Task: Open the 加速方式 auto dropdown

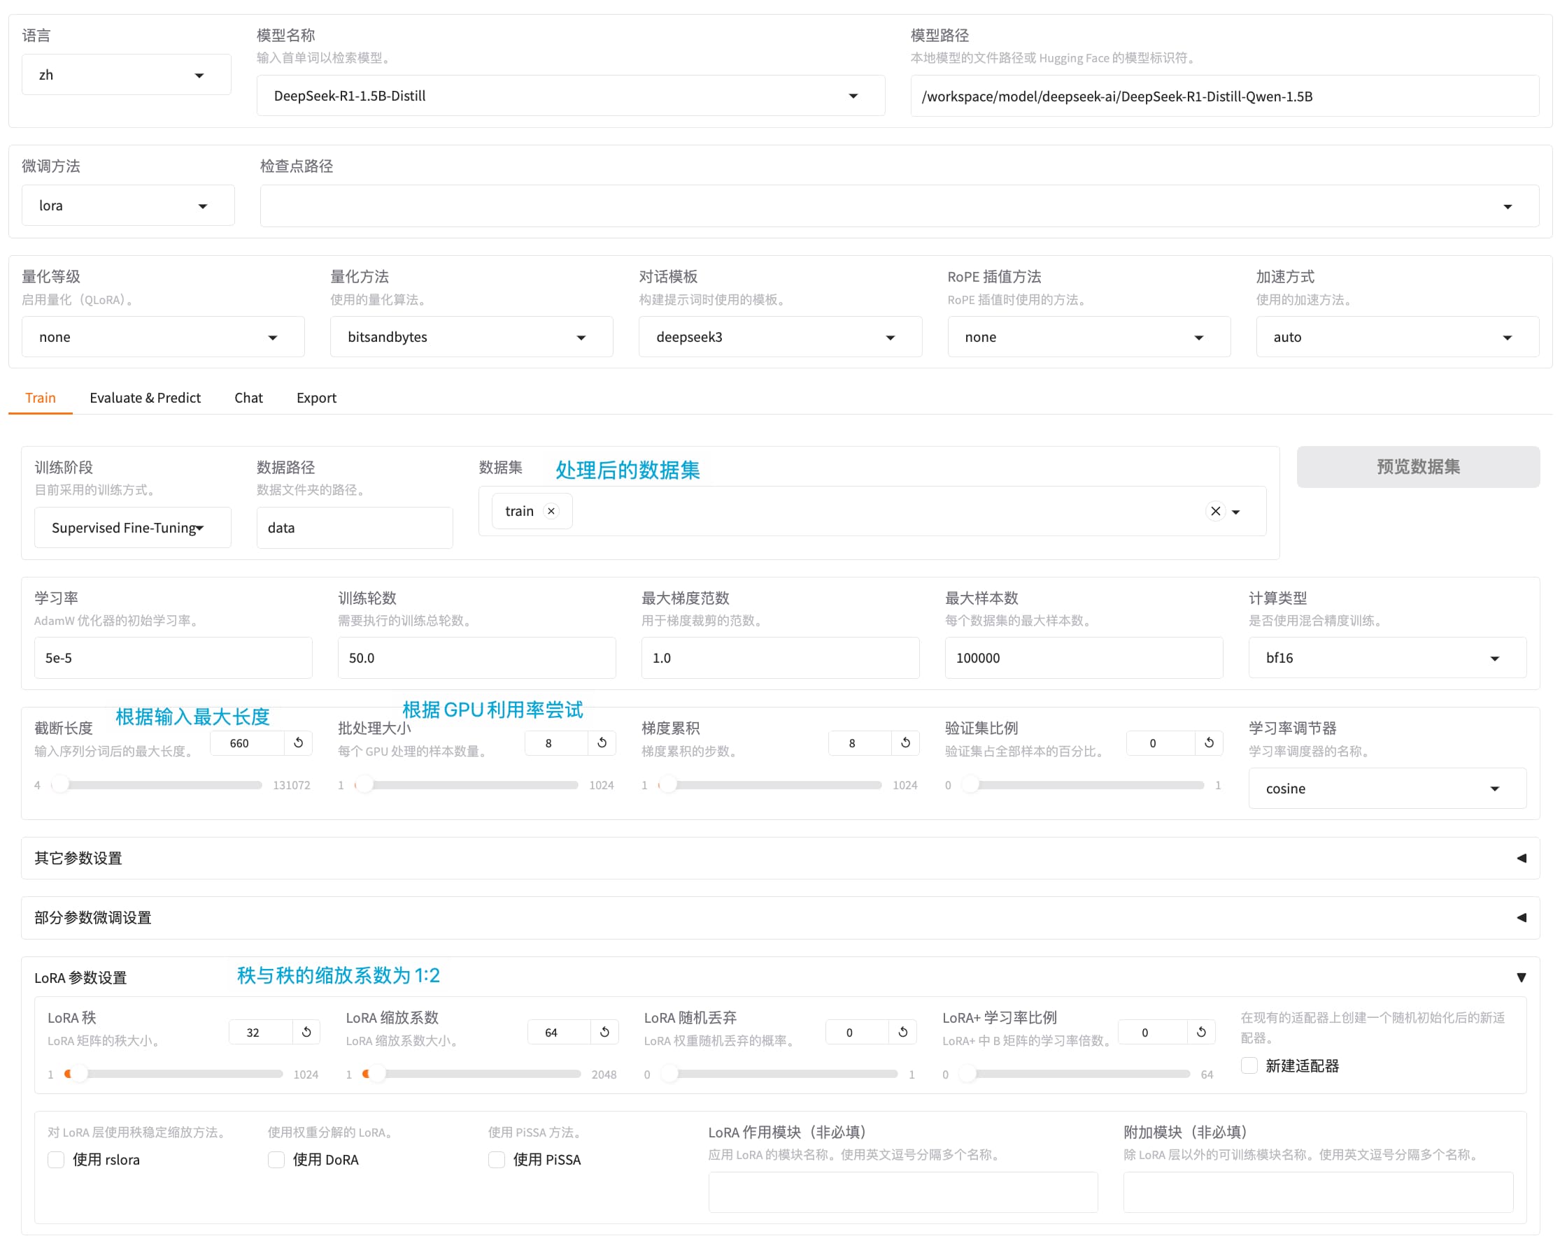Action: pyautogui.click(x=1397, y=337)
